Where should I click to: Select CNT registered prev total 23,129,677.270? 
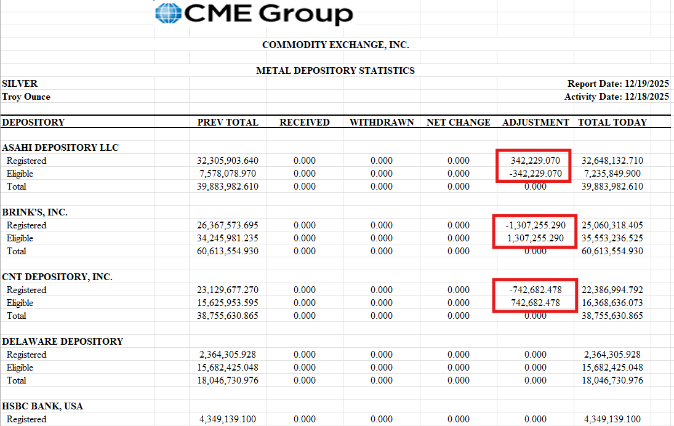tap(228, 290)
